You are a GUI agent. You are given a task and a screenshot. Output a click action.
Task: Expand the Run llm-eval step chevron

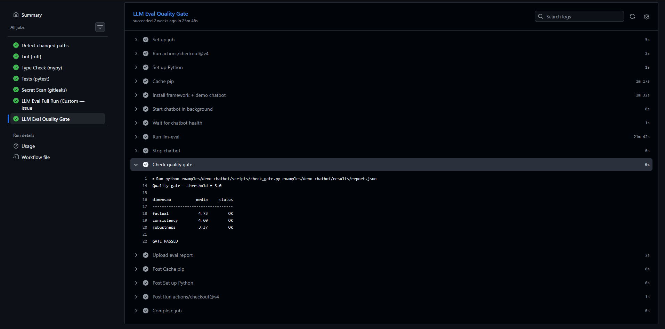136,137
